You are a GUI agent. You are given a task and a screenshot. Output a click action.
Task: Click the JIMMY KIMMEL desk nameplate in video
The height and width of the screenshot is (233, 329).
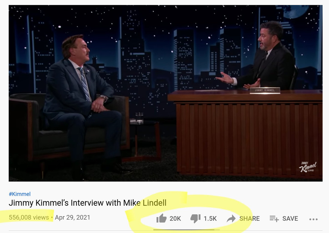tap(265, 90)
